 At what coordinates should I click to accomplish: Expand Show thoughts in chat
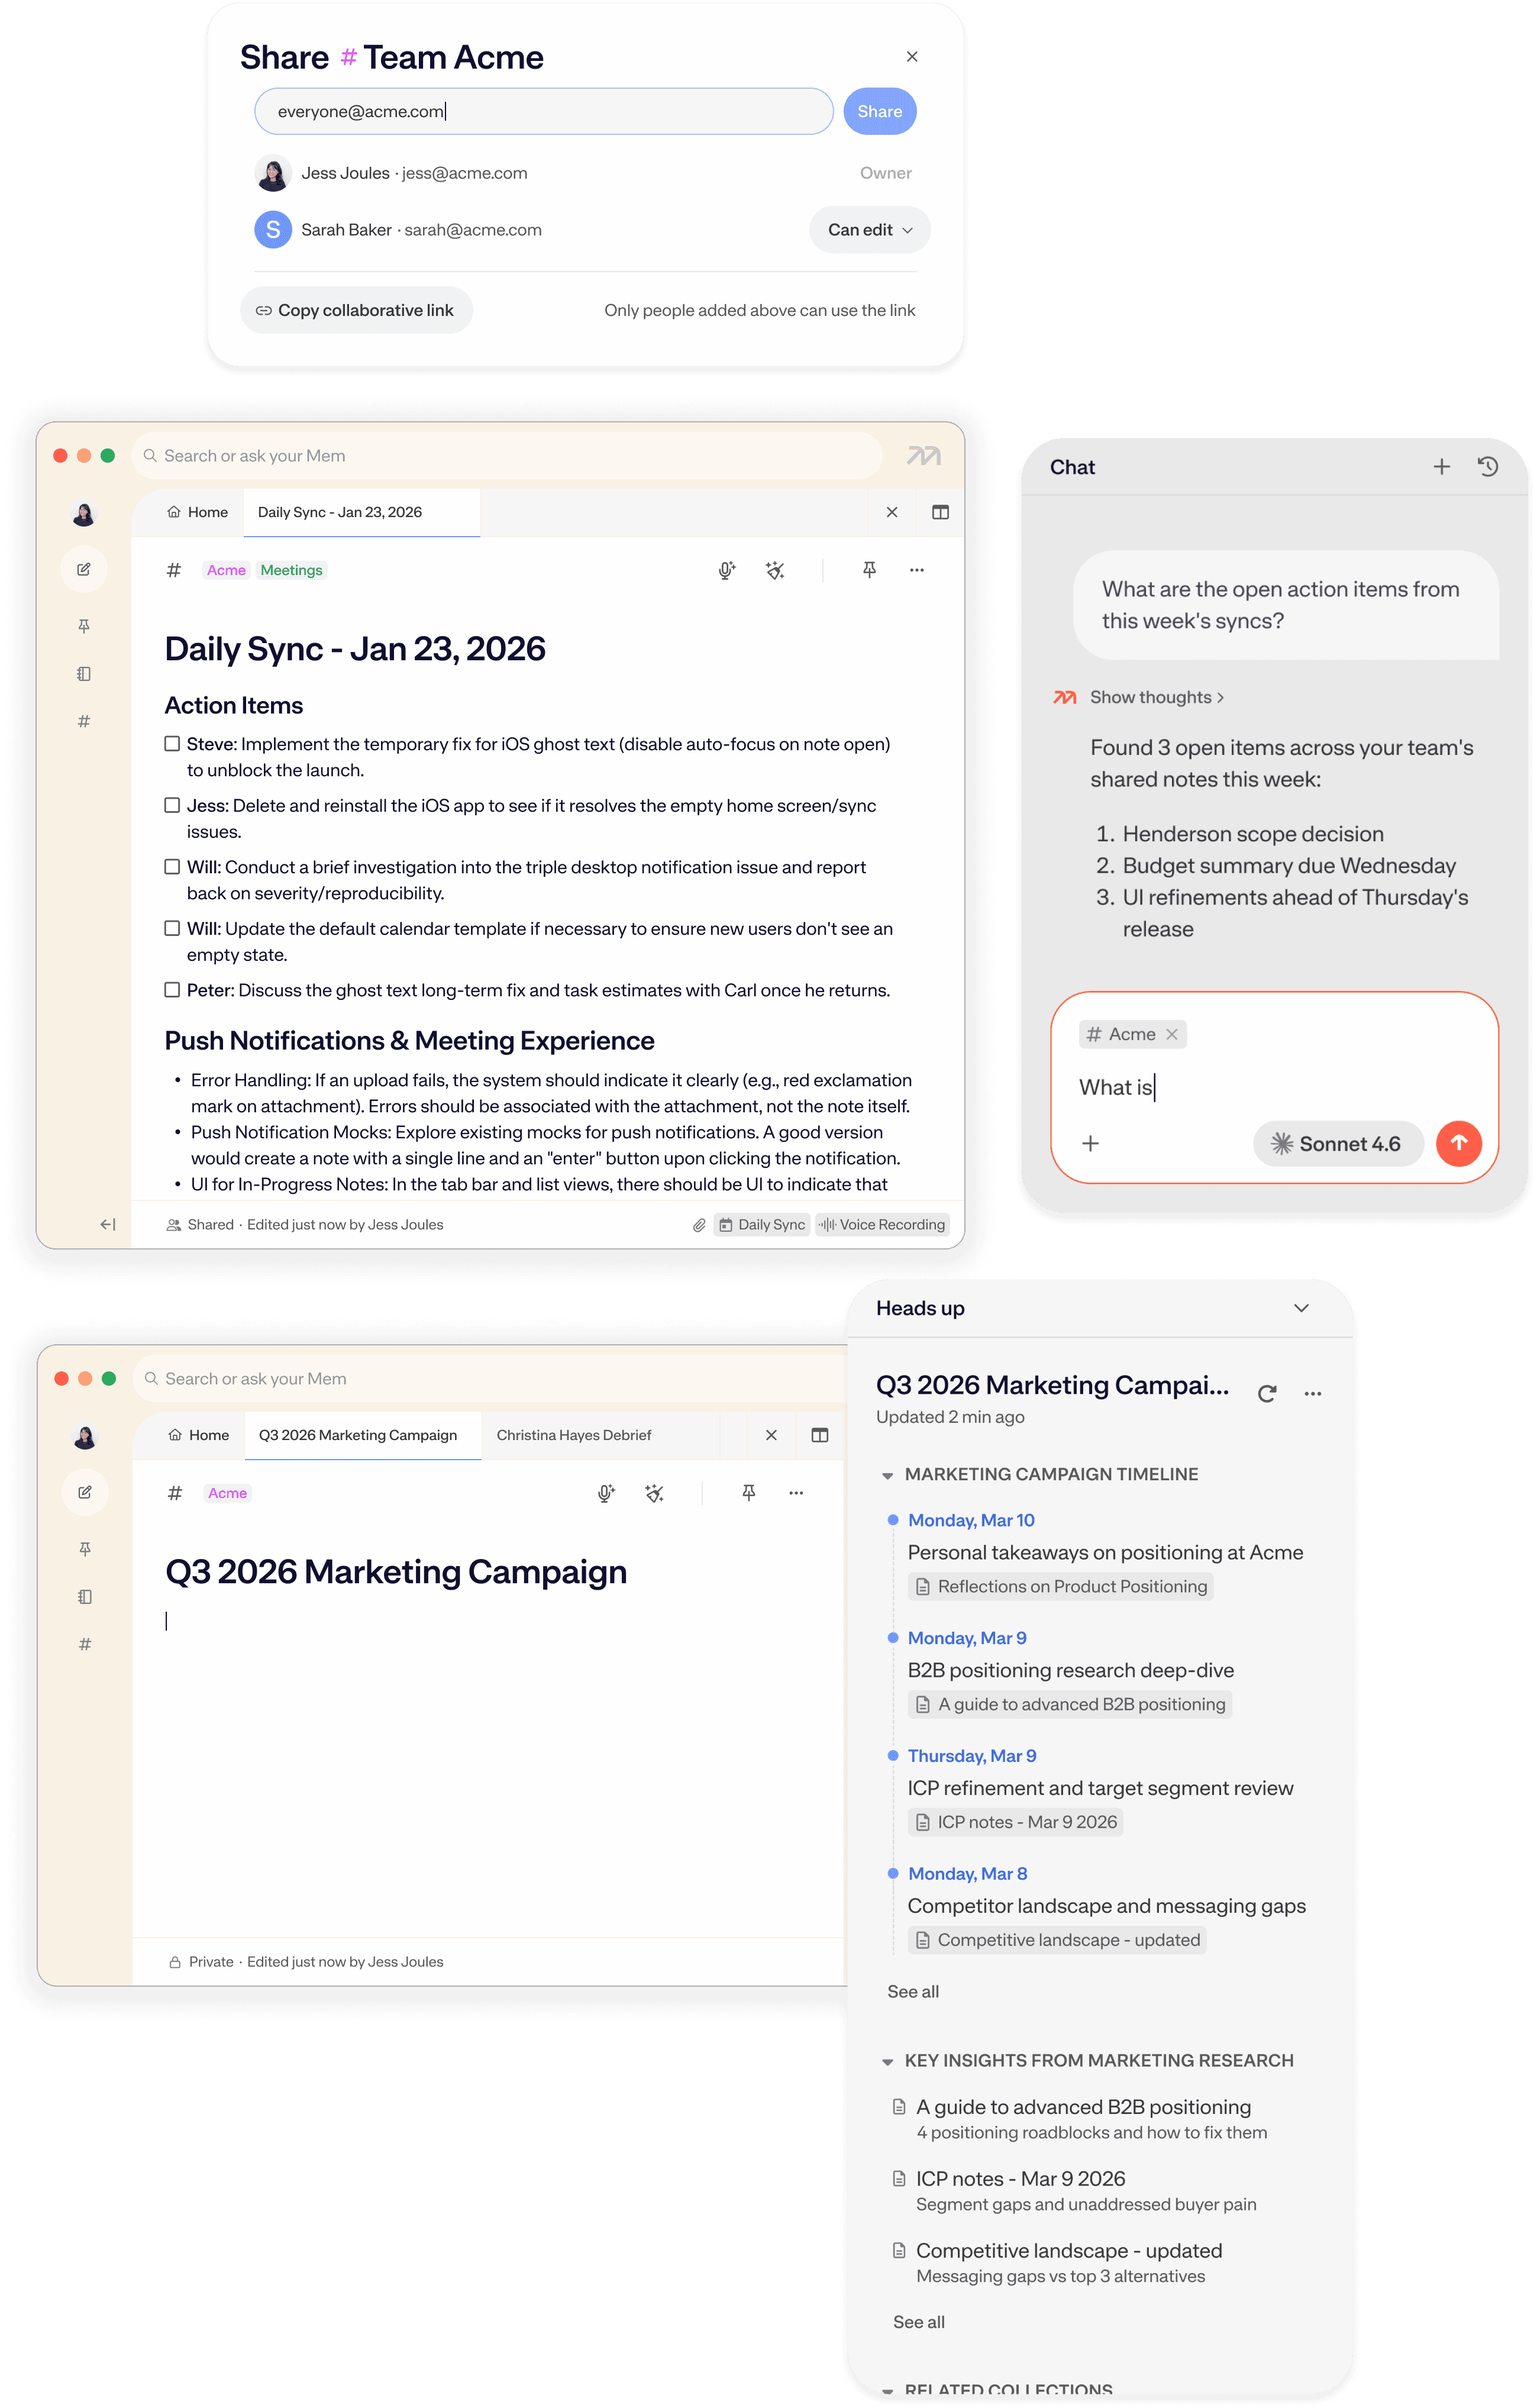point(1156,697)
